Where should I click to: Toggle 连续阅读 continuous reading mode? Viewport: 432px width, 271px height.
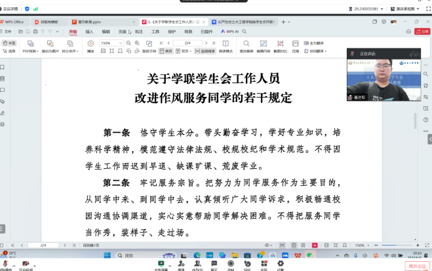pos(206,50)
